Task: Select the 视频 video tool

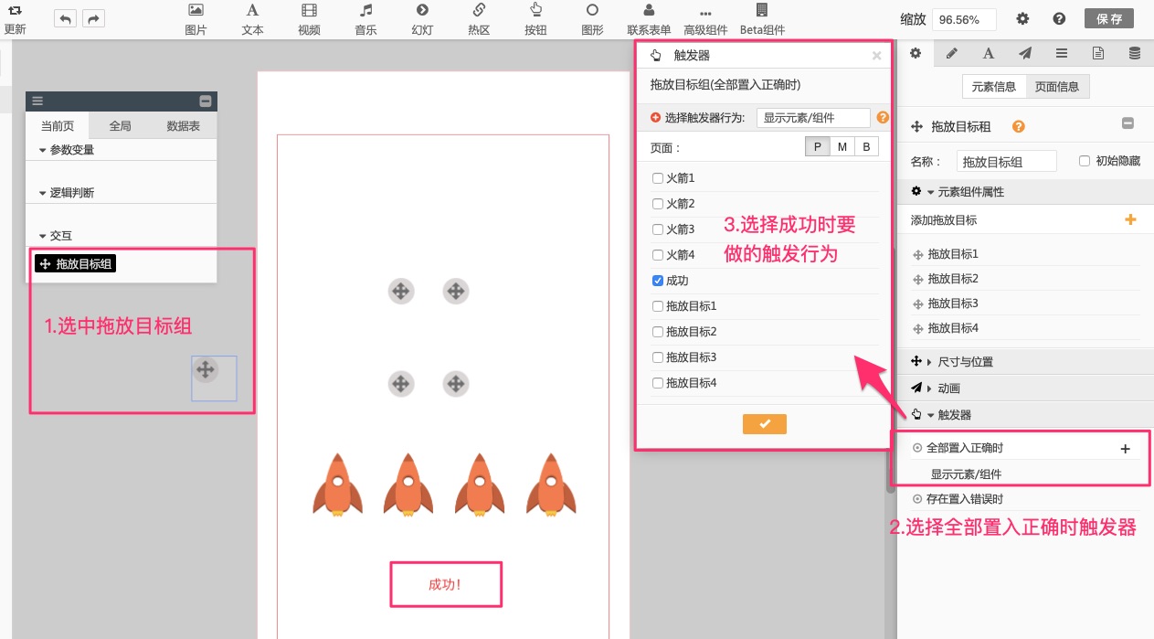Action: tap(309, 19)
